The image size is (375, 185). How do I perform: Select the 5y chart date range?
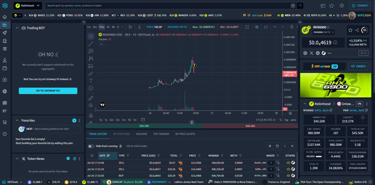101,120
